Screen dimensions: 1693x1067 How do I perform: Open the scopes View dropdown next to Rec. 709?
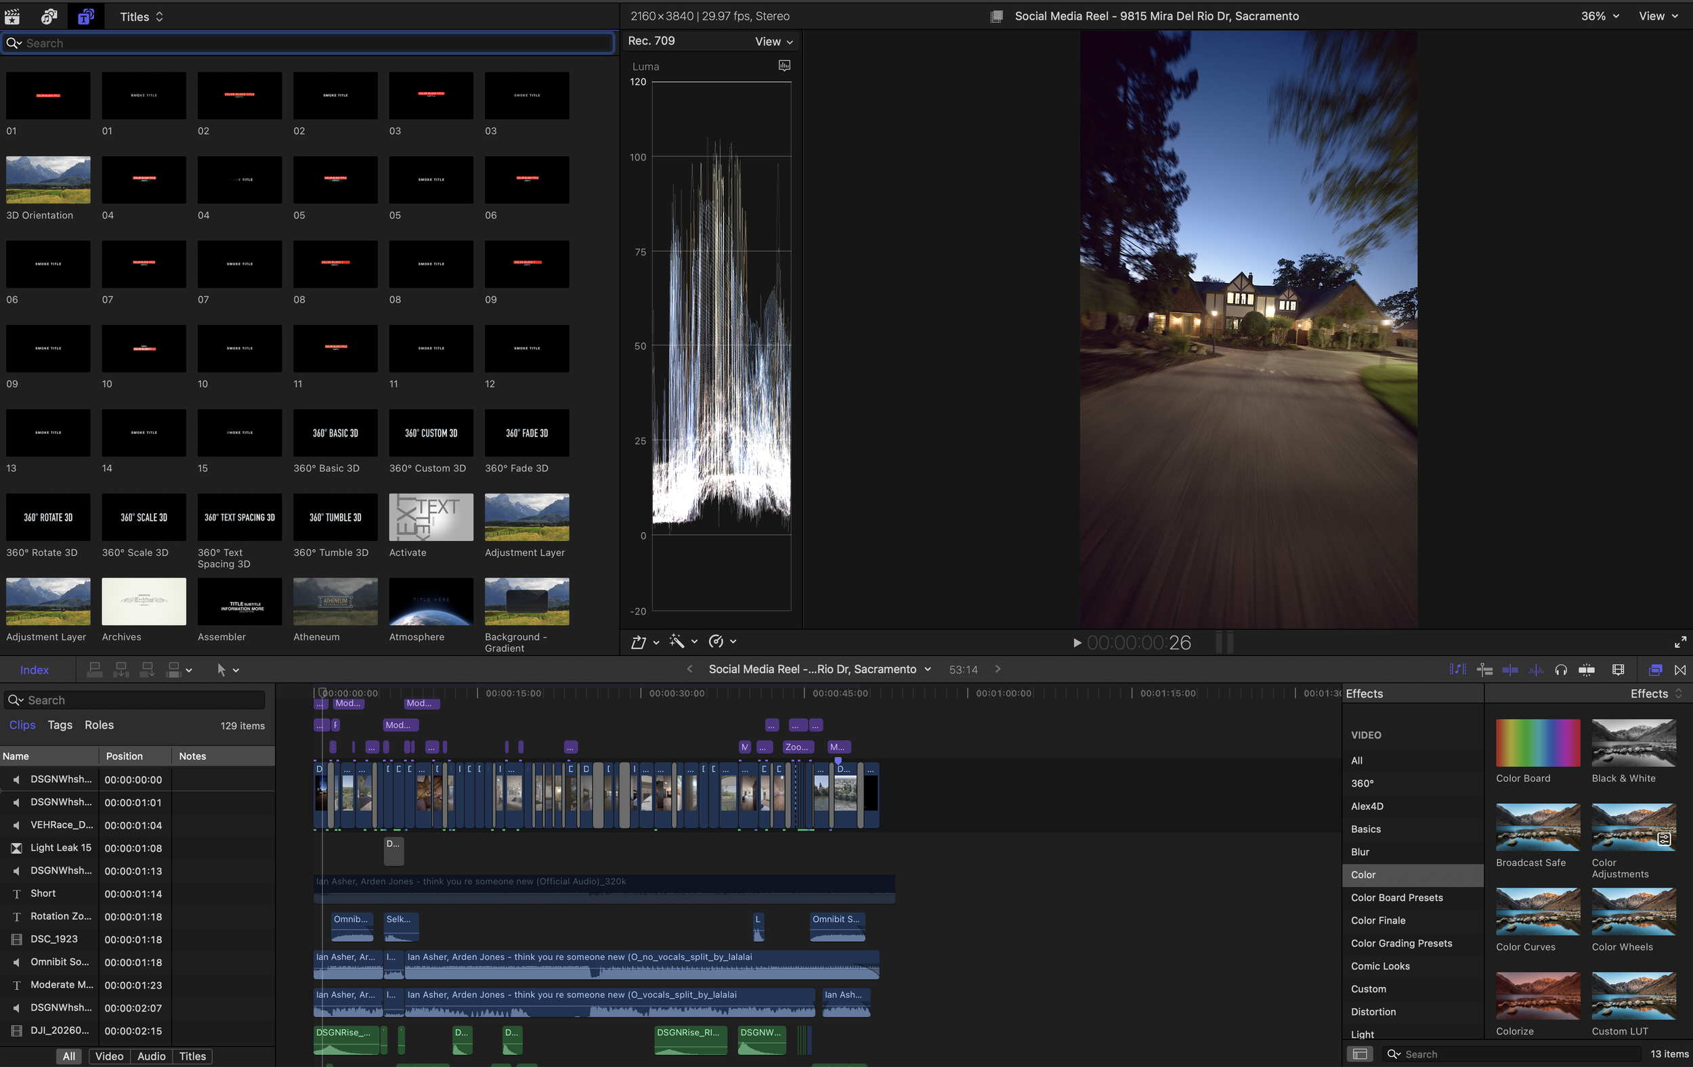point(773,41)
